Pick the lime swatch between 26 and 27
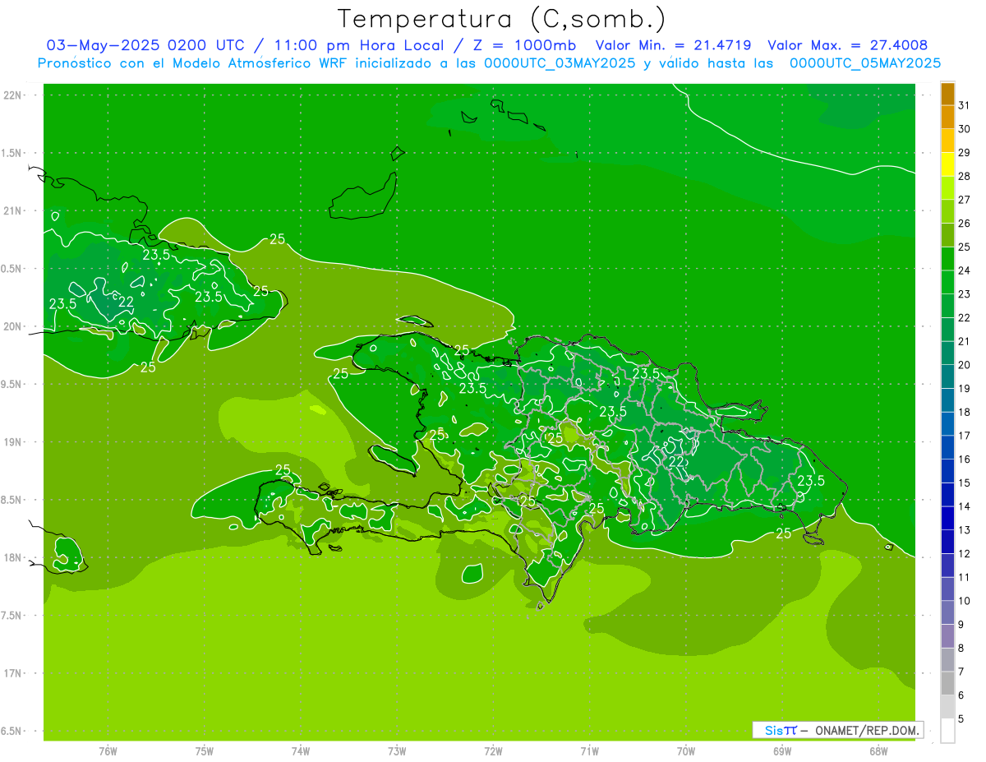The height and width of the screenshot is (762, 986). [x=947, y=211]
